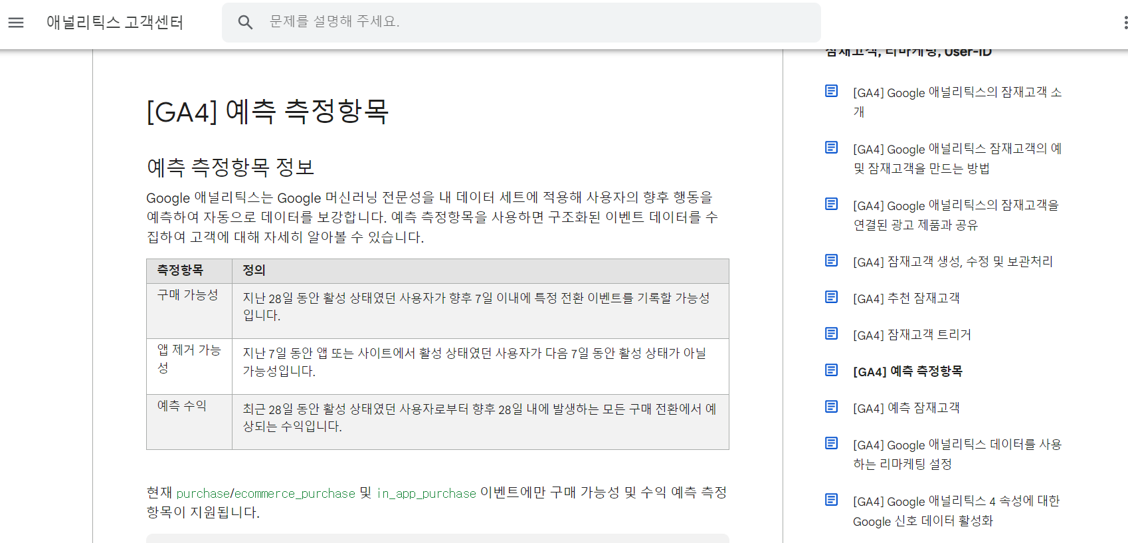Viewport: 1128px width, 543px height.
Task: Click the 'purchase' code term
Action: click(203, 494)
